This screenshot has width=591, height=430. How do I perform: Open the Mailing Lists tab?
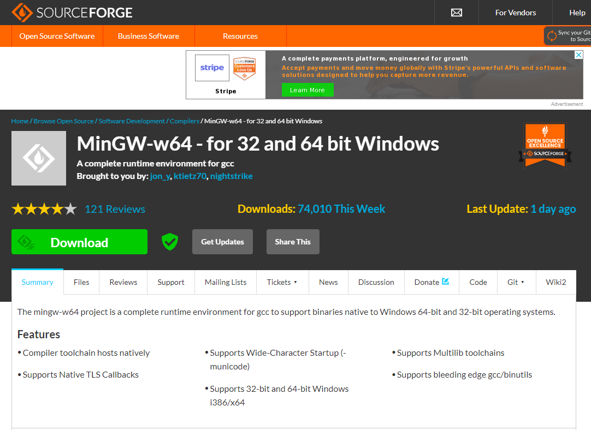click(x=226, y=282)
